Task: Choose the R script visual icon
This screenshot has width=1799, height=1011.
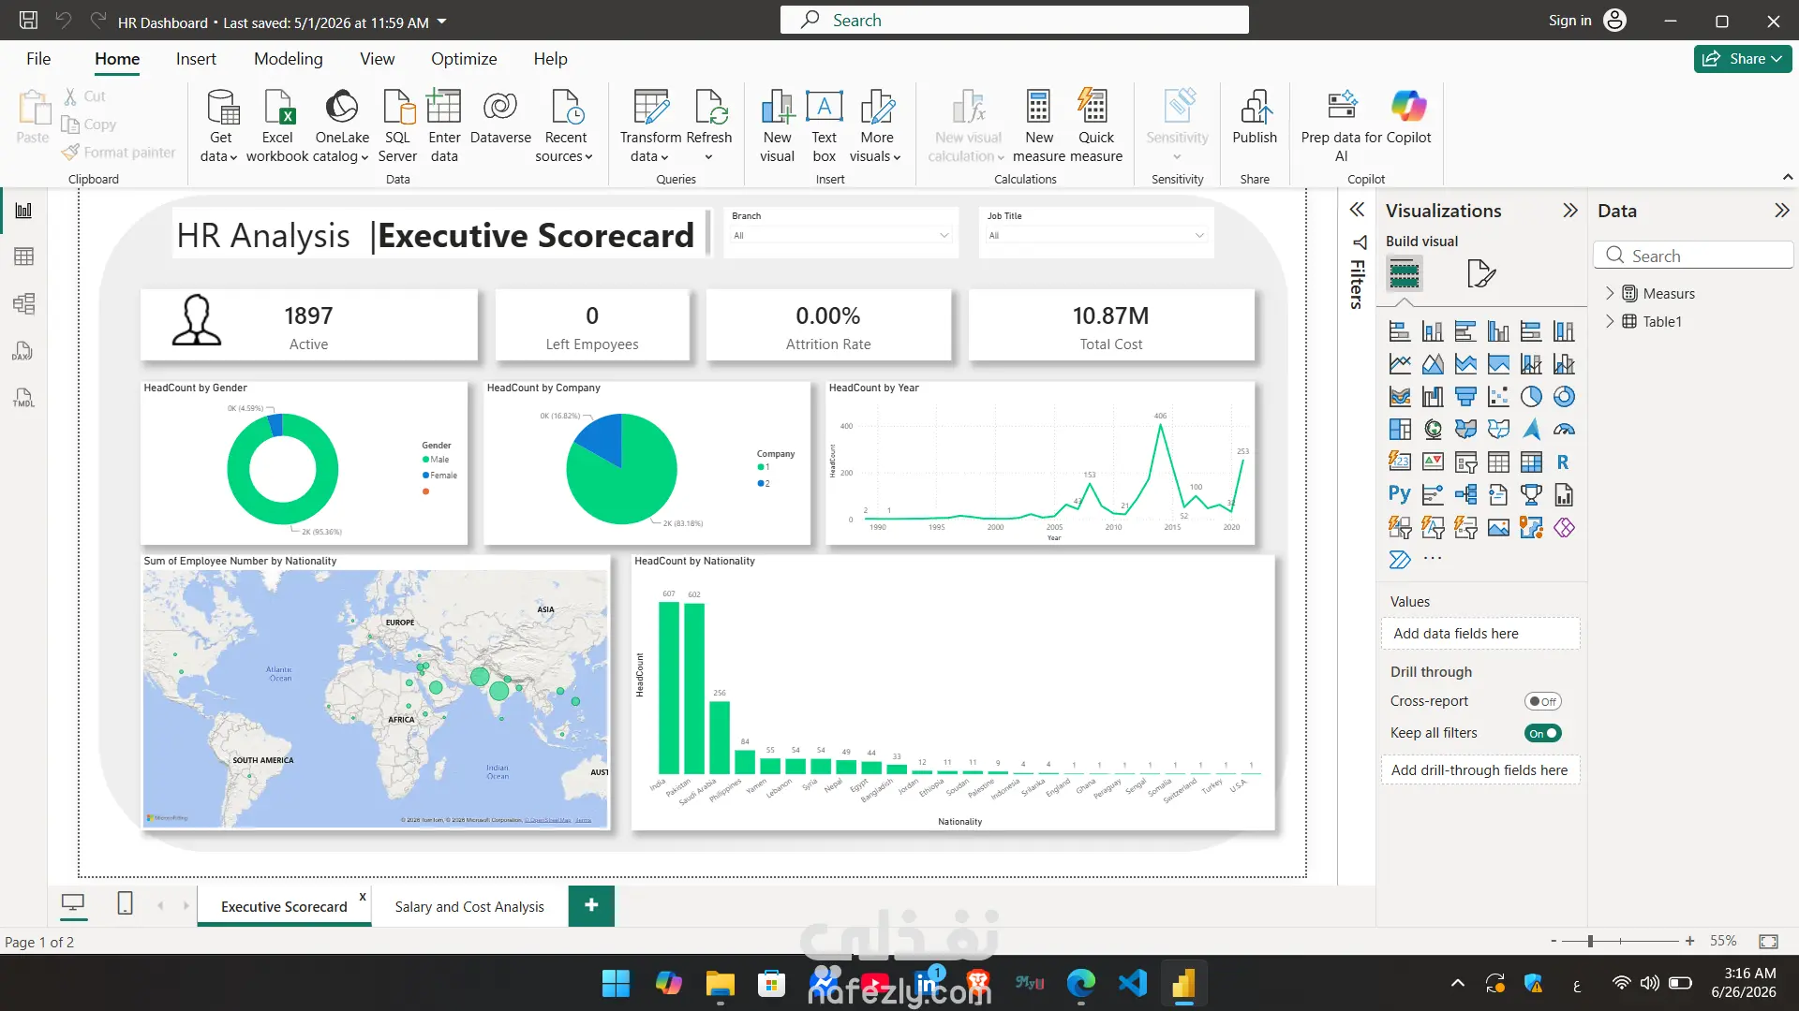Action: coord(1563,462)
